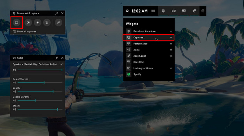
Task: Click the Xbox logo on Game Bar
Action: pos(127,11)
